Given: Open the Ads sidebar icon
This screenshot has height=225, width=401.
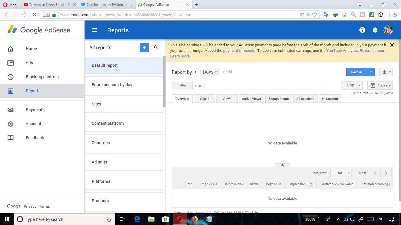Looking at the screenshot, I should (x=10, y=63).
